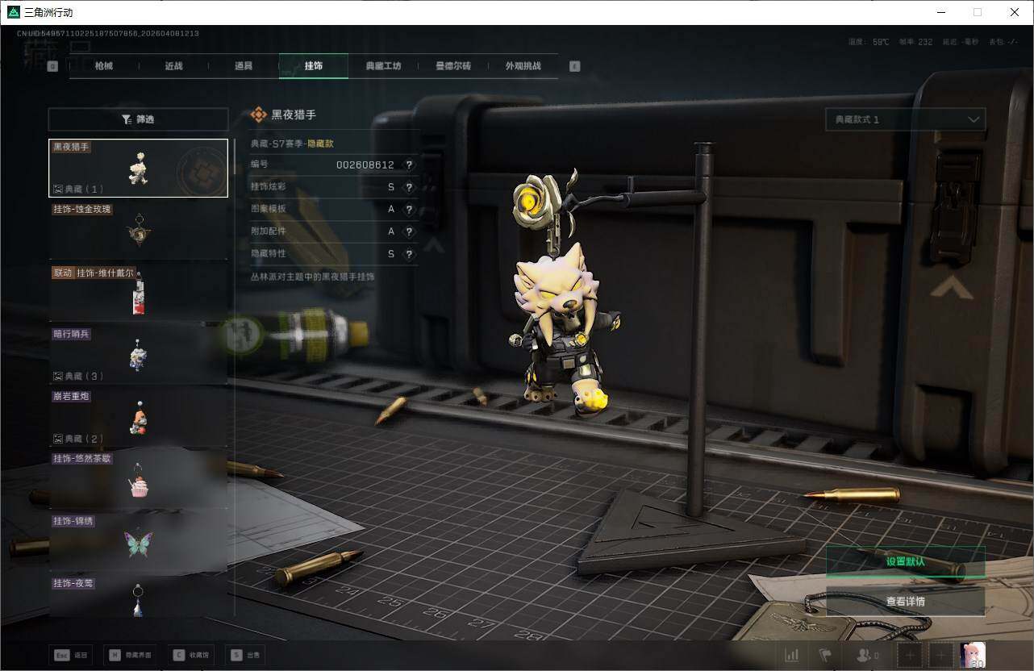Screen dimensions: 1034x671
Task: Select the 挂饰-锦绣 butterfly charm
Action: [138, 543]
